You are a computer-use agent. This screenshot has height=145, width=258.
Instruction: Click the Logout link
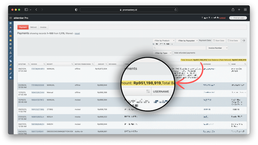coord(222,18)
